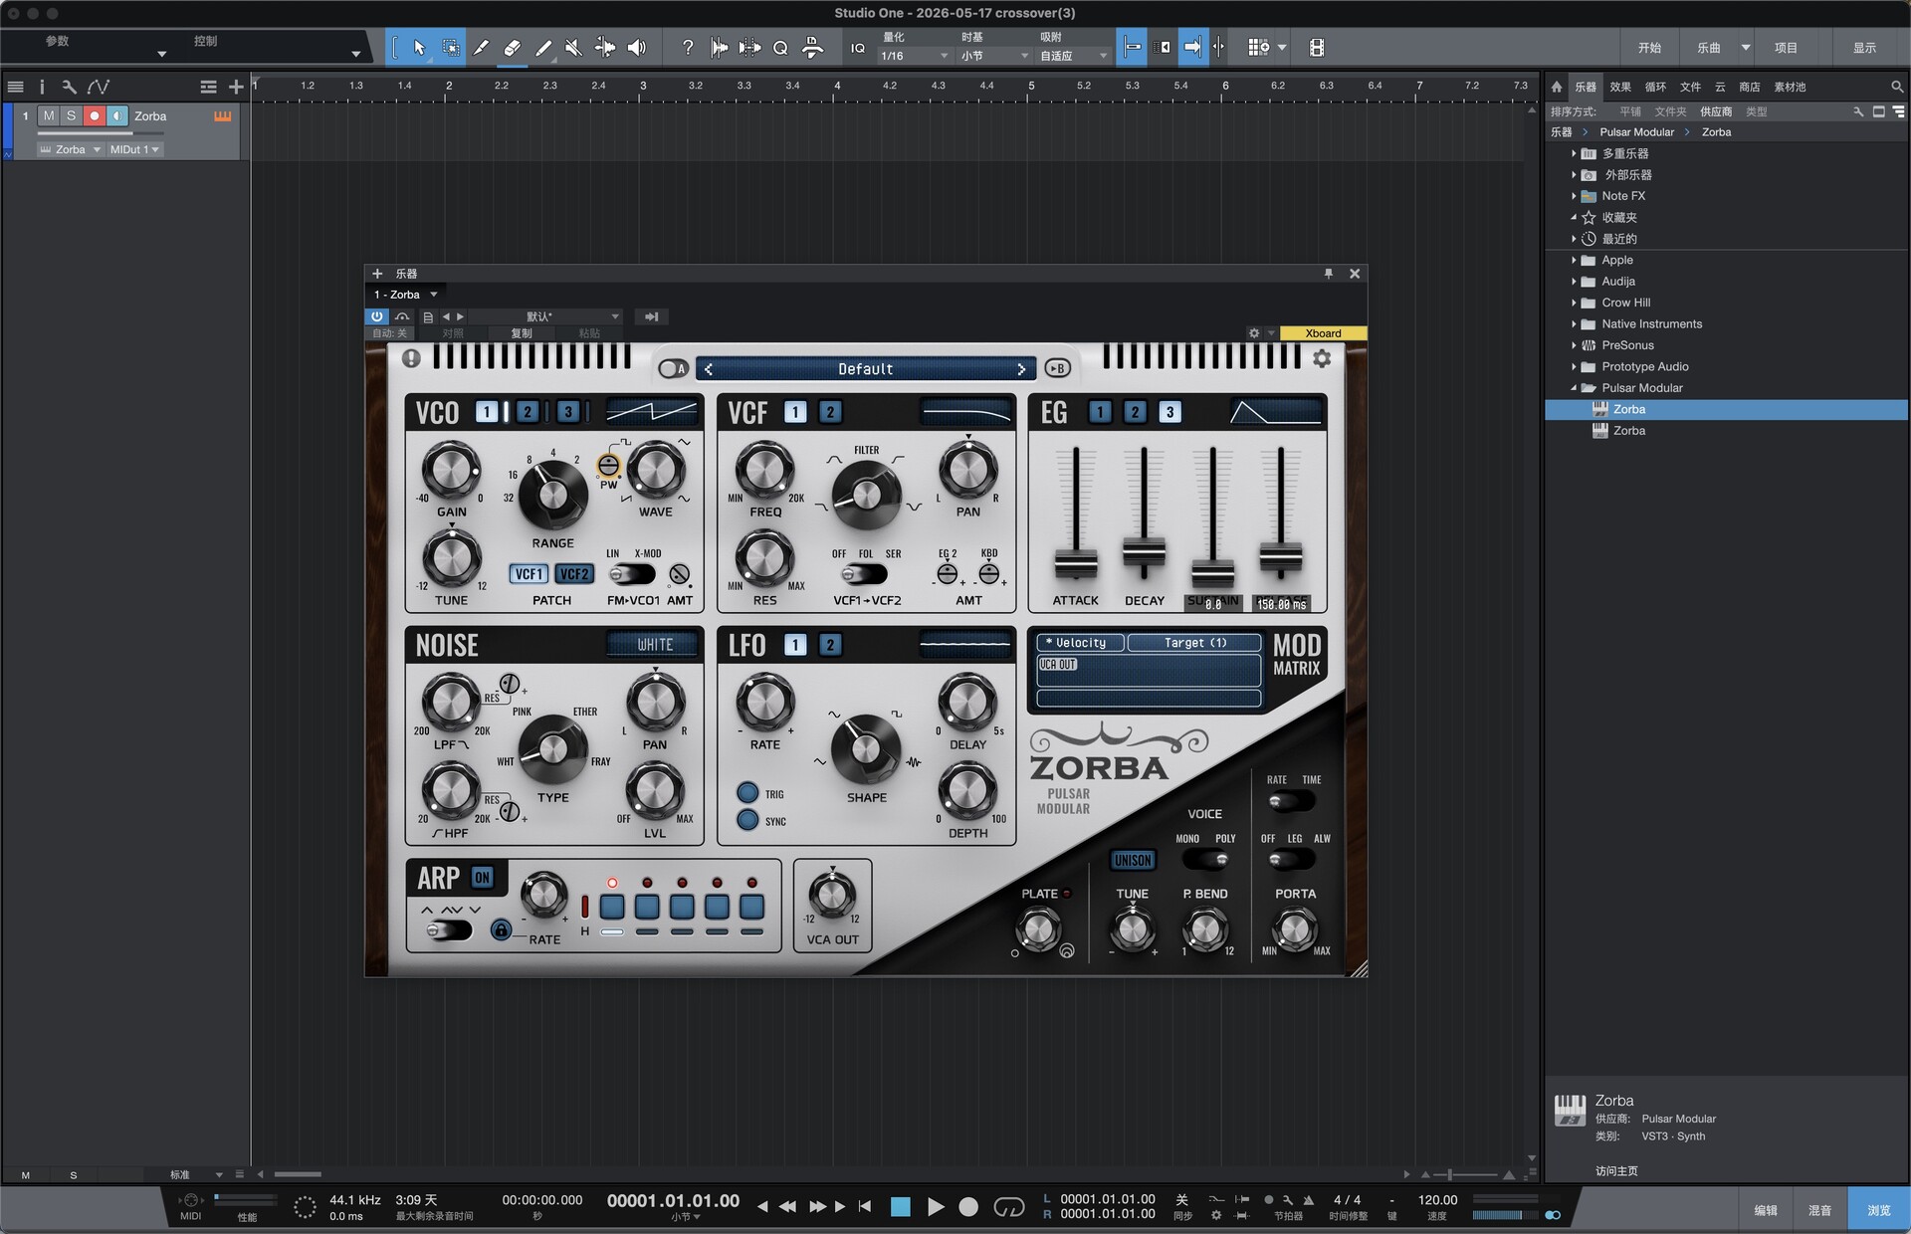Screen dimensions: 1911x1234
Task: Toggle LFO TRIG button
Action: [x=747, y=793]
